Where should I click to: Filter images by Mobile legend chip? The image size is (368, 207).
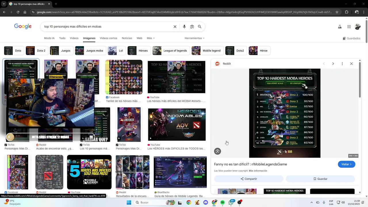point(207,51)
